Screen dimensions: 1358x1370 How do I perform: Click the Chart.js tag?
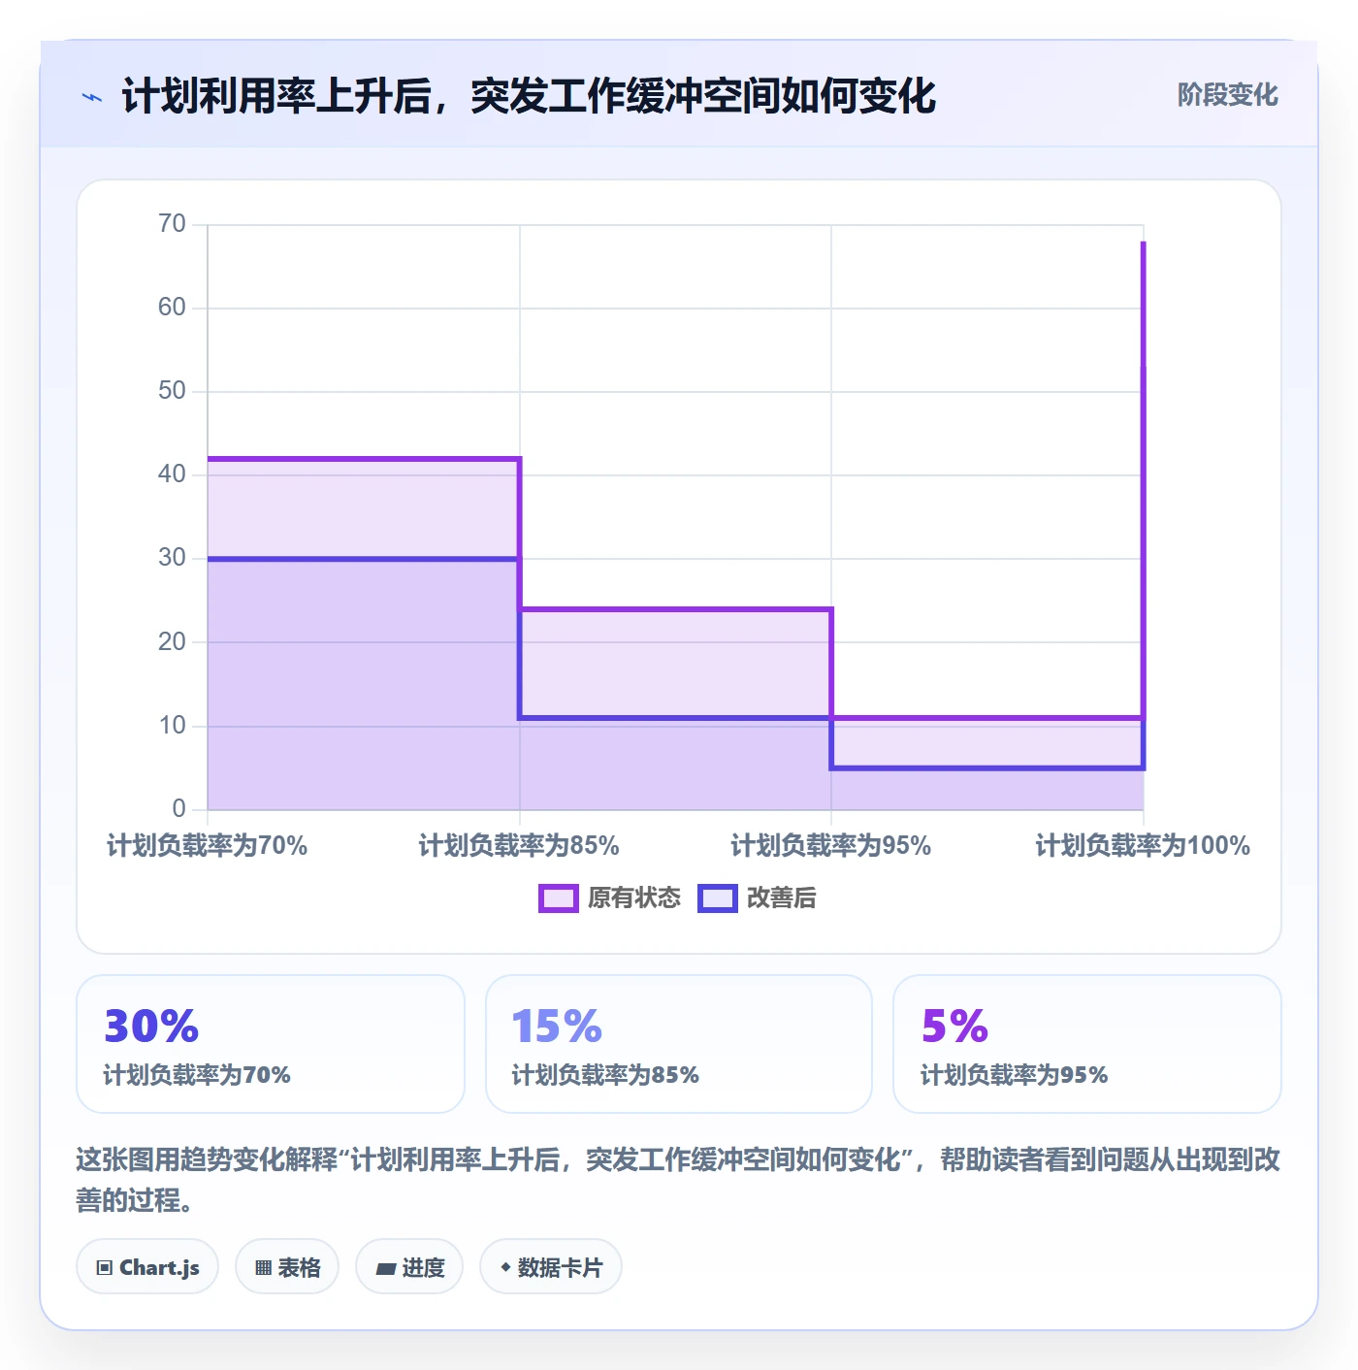[147, 1267]
